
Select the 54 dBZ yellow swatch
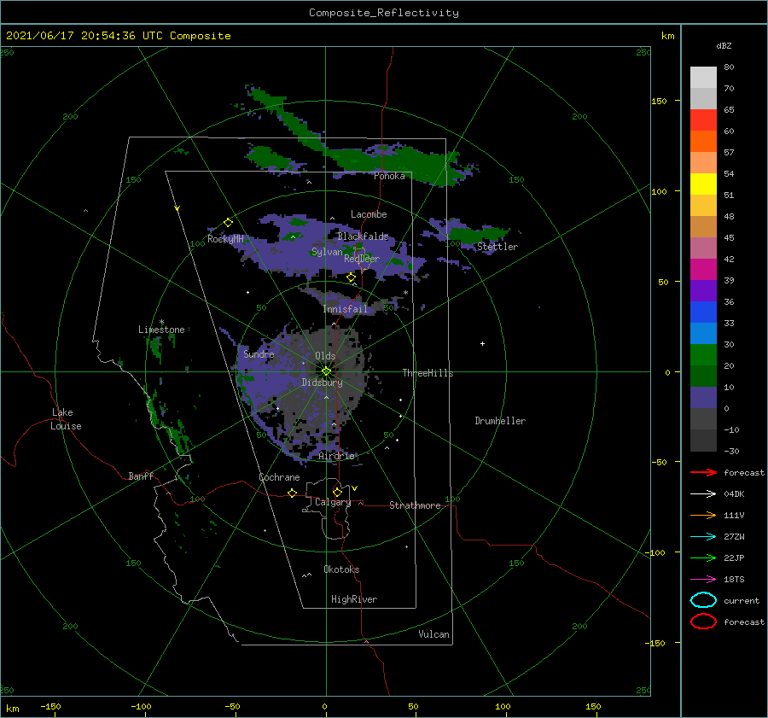(x=703, y=184)
